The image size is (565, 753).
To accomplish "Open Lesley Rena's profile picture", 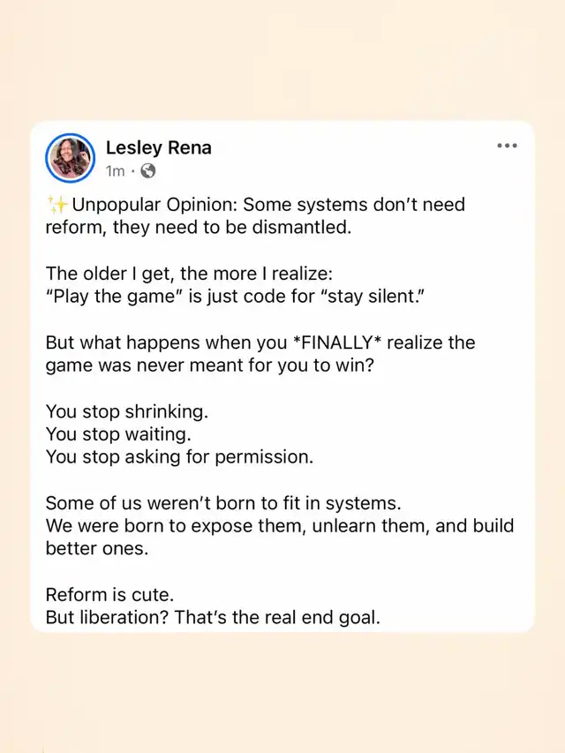I will tap(70, 158).
